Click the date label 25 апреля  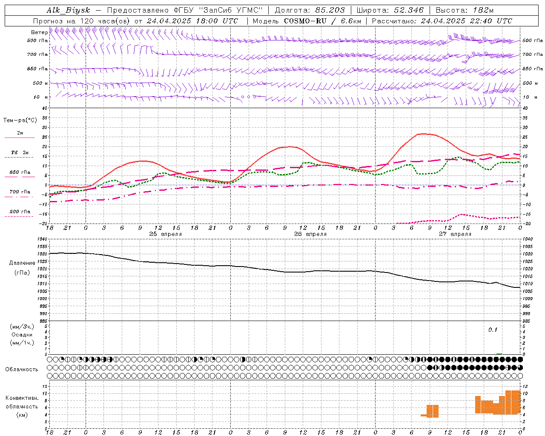click(x=165, y=234)
